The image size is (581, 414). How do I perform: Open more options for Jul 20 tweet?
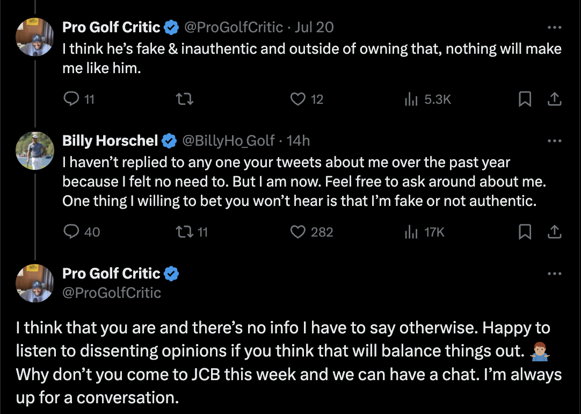pyautogui.click(x=554, y=27)
